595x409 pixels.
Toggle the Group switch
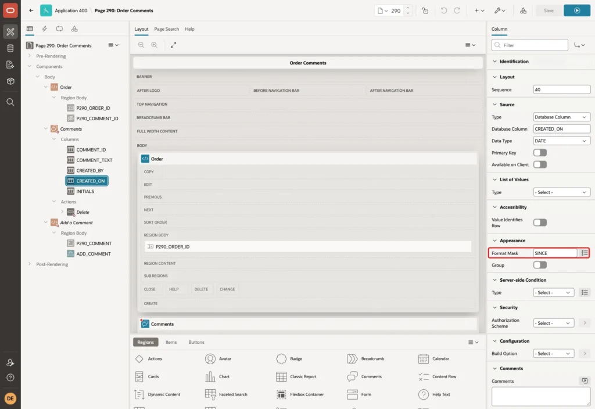[x=540, y=265]
